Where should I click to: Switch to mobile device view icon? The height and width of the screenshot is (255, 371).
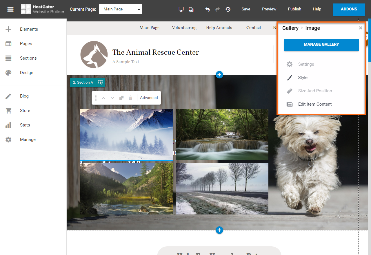click(x=191, y=9)
